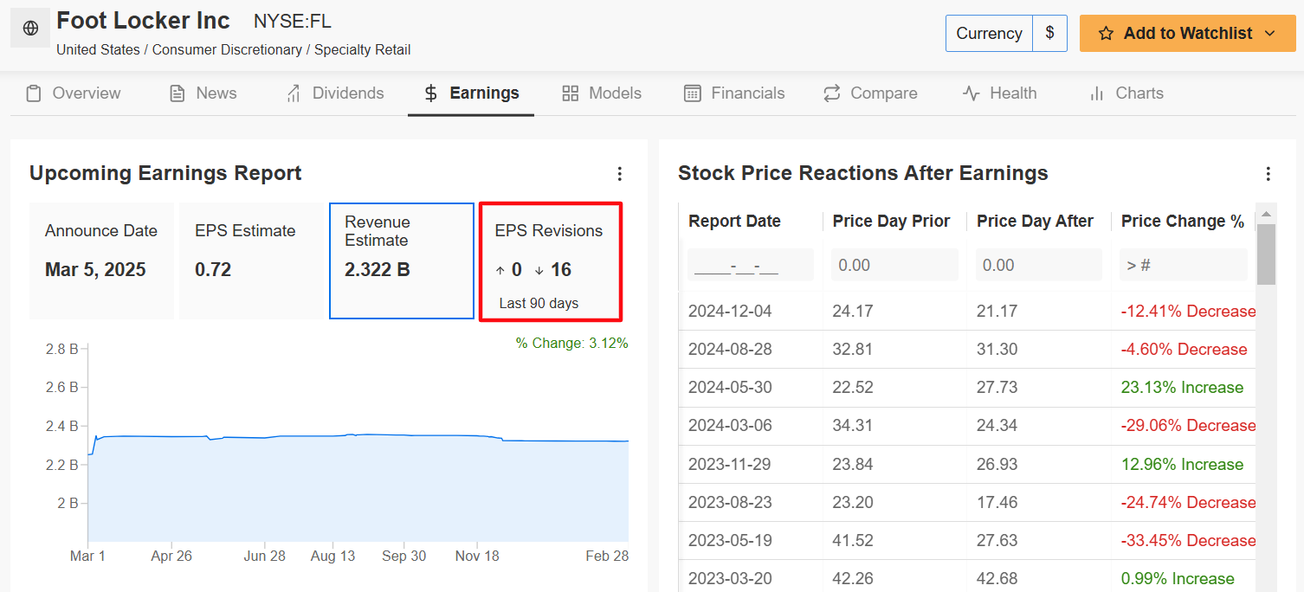Click the bar chart icon on Charts tab
The image size is (1304, 592).
(x=1097, y=93)
